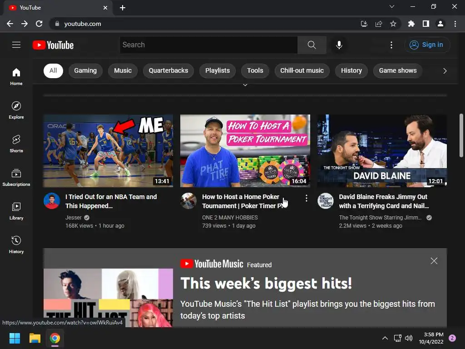Image resolution: width=465 pixels, height=349 pixels.
Task: Open History in sidebar
Action: (x=16, y=244)
